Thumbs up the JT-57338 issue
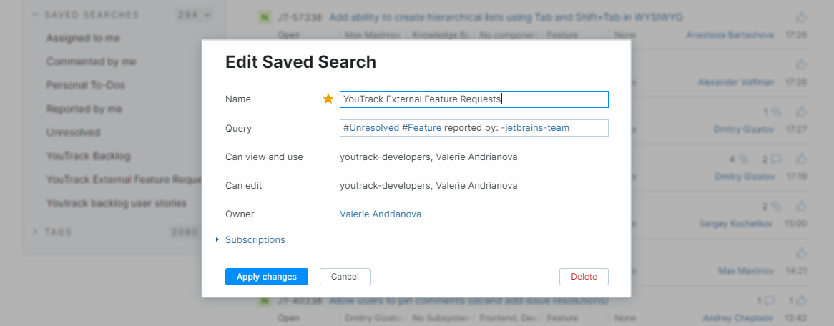This screenshot has width=834, height=326. tap(801, 17)
